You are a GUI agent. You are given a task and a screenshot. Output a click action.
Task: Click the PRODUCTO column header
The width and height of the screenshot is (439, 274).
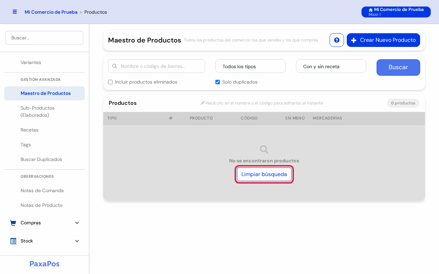coord(201,118)
